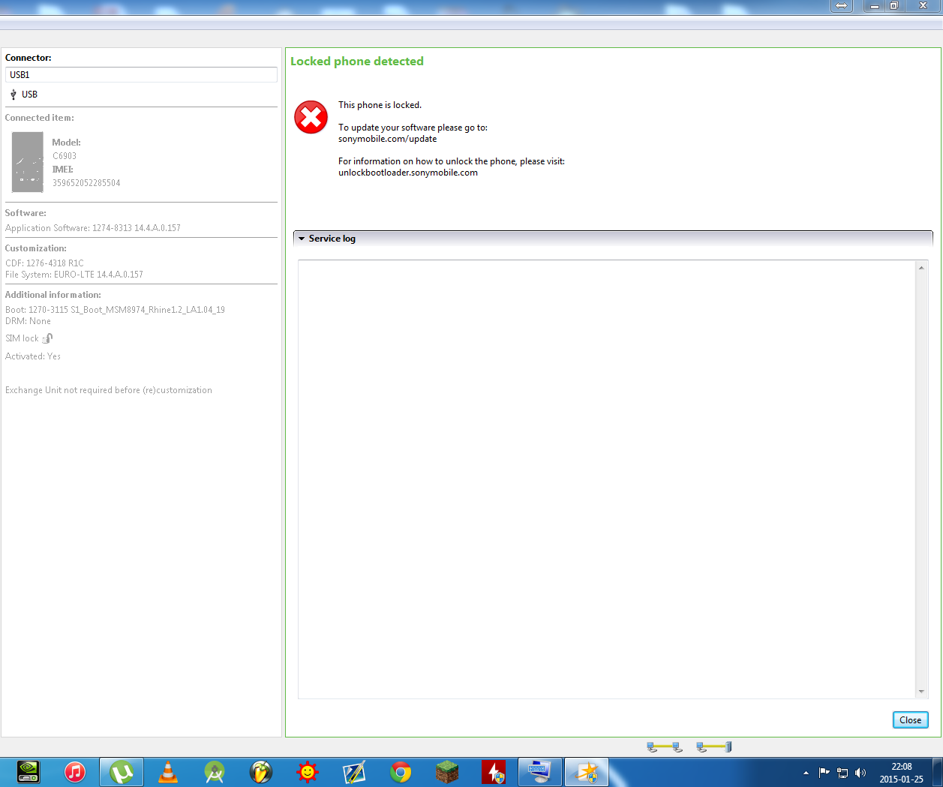Open the network tray icon
Screen dimensions: 943x787
(x=842, y=773)
